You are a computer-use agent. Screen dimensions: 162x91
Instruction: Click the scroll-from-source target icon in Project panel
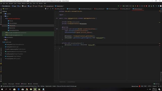click(46, 9)
